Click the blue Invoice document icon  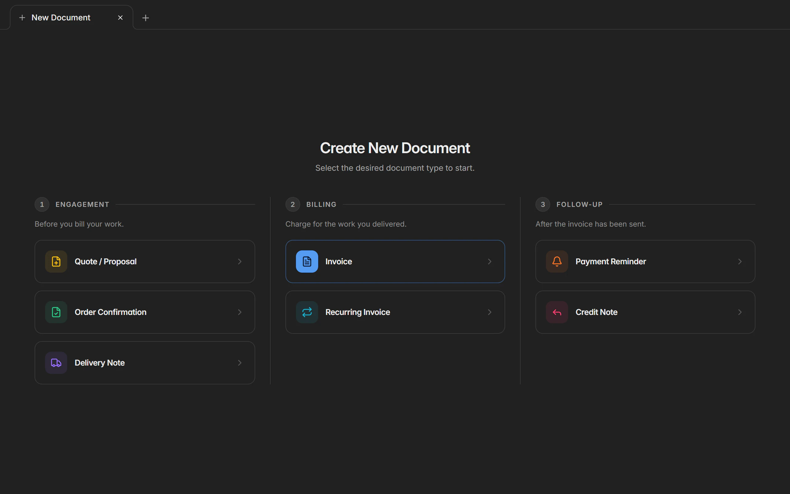point(307,262)
